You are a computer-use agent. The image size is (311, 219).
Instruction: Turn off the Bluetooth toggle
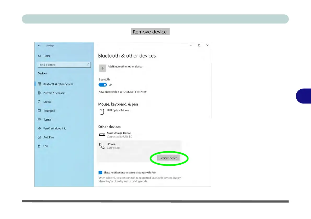102,85
